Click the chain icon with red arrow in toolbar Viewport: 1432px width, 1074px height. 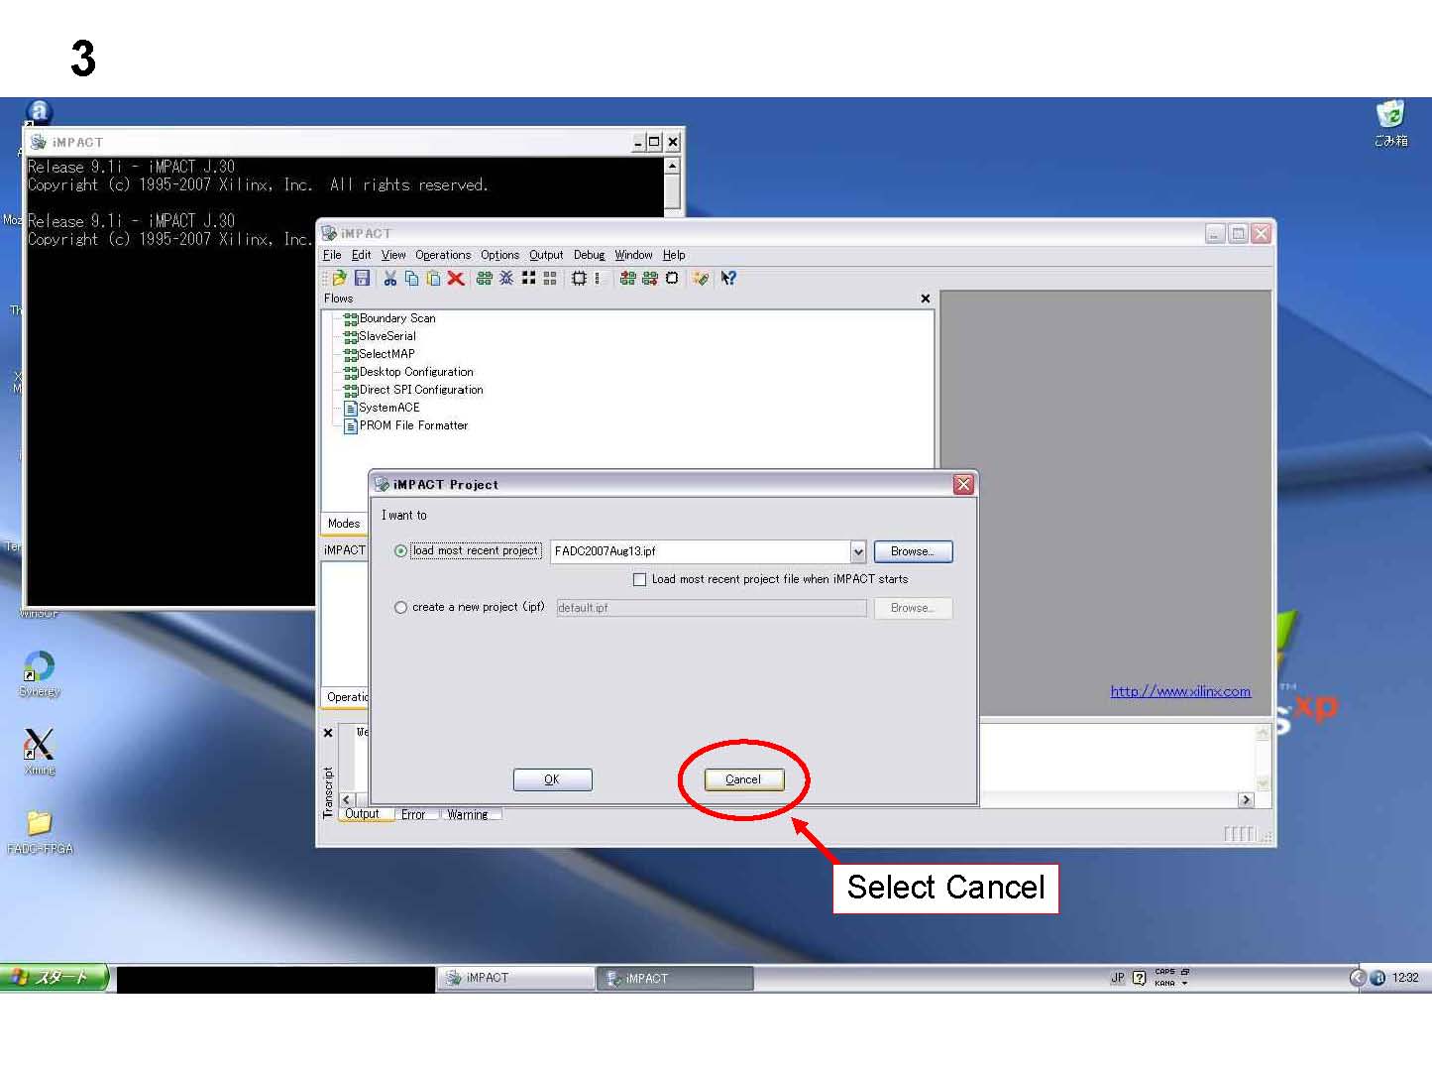(627, 279)
